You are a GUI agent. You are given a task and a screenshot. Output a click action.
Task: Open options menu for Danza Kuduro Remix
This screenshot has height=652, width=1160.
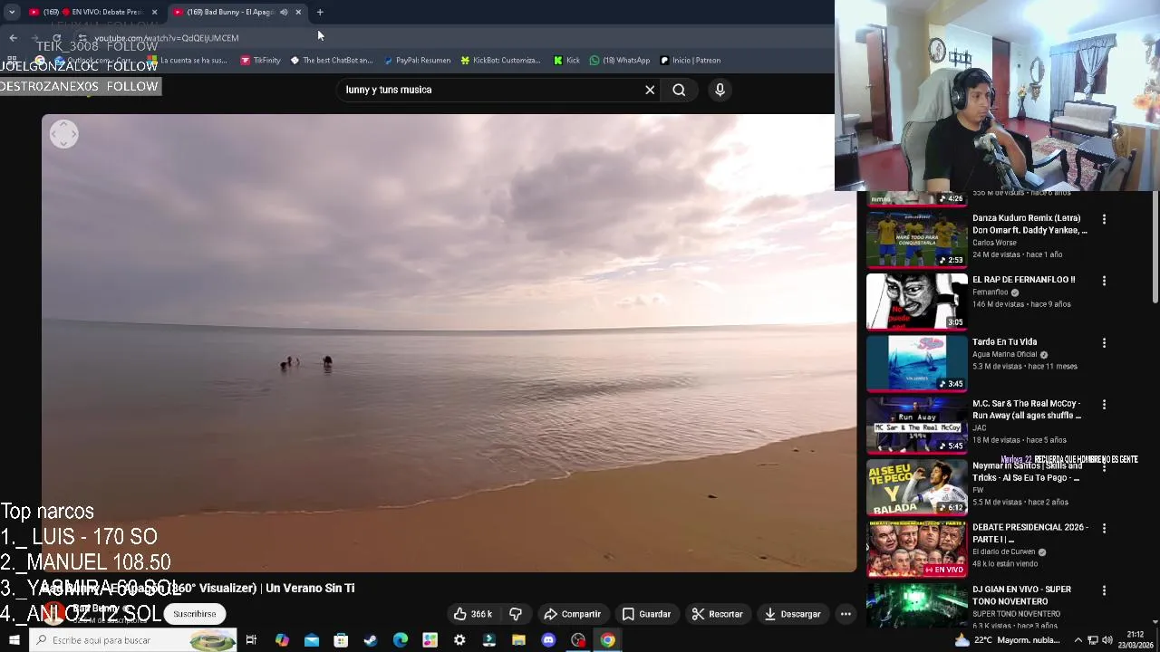pos(1104,219)
